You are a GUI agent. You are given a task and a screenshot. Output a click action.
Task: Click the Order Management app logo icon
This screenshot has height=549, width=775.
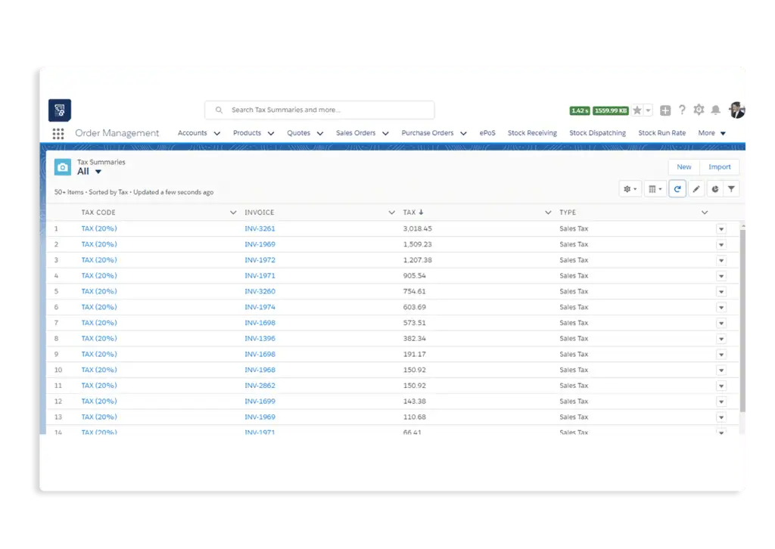click(x=60, y=110)
